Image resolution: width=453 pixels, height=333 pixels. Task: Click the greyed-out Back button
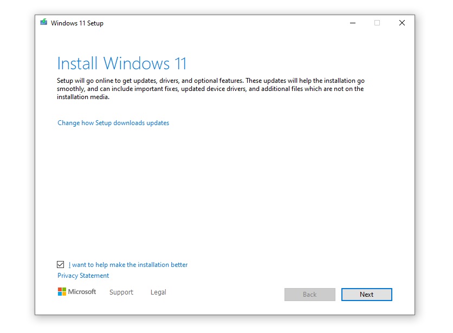[x=310, y=295]
